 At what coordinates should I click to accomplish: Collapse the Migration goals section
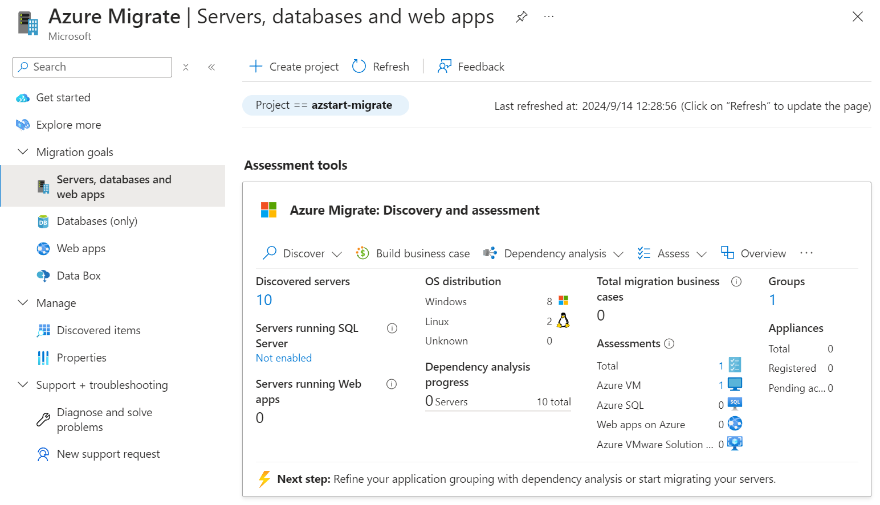point(23,152)
